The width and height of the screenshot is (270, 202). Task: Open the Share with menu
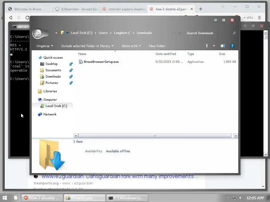click(131, 46)
